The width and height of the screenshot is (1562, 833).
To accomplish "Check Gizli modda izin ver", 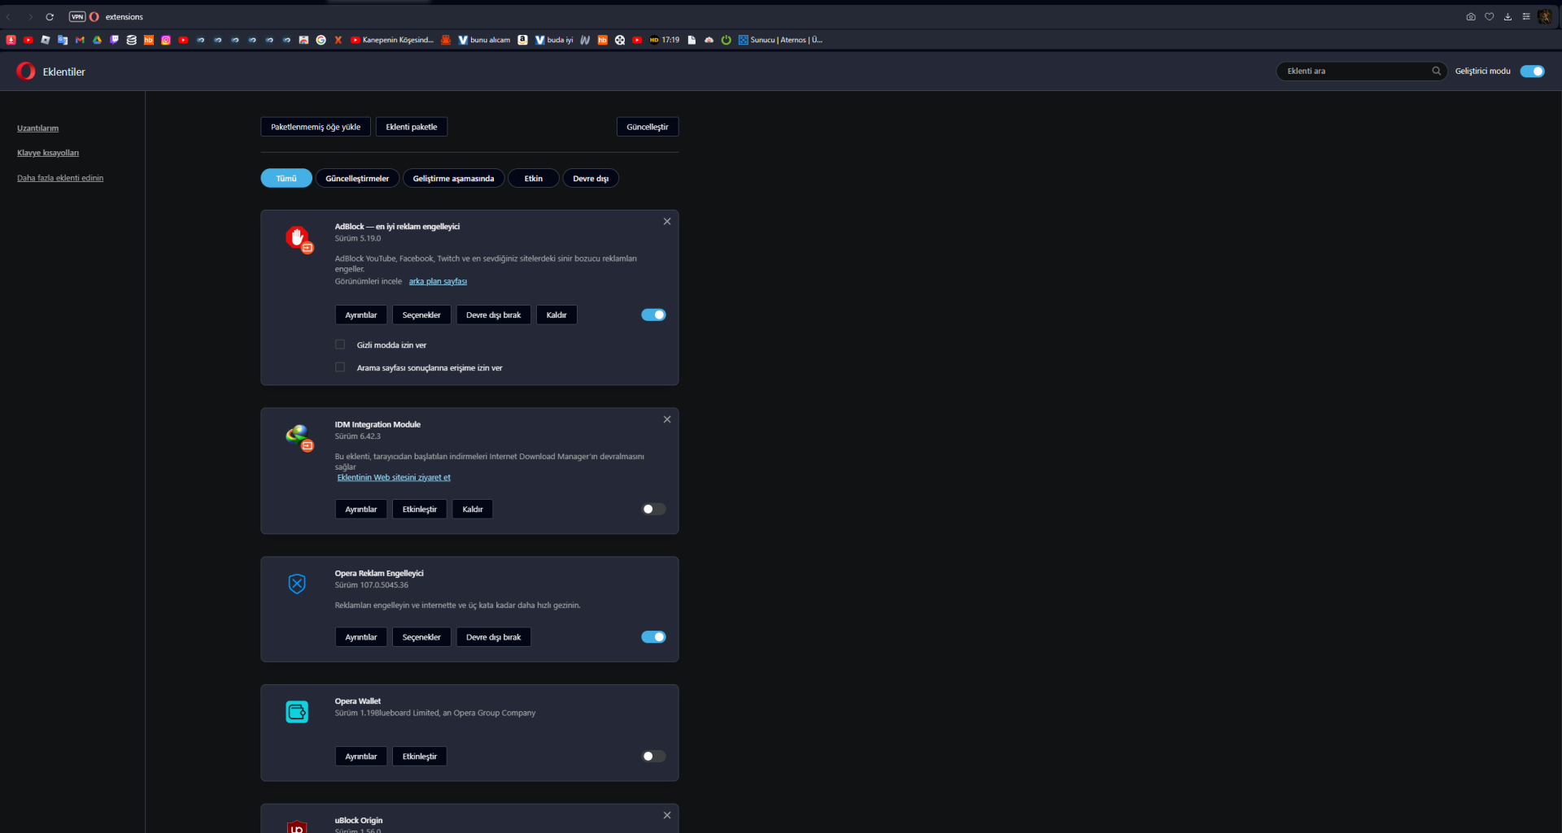I will pos(340,345).
